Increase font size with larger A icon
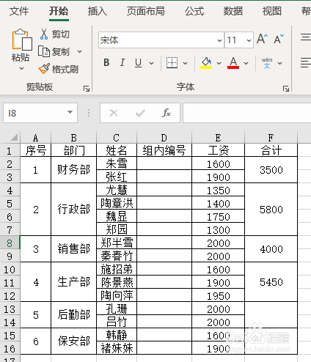 tap(263, 39)
